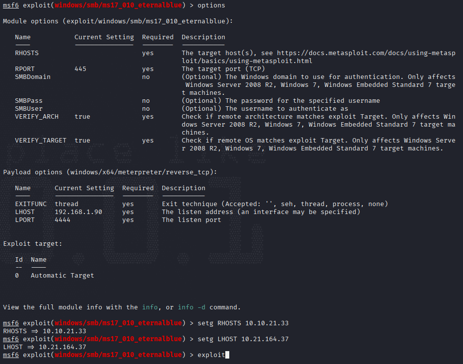This screenshot has height=364, width=463.
Task: Click the "LHOST => 10.21.164.37" output line
Action: pyautogui.click(x=45, y=347)
